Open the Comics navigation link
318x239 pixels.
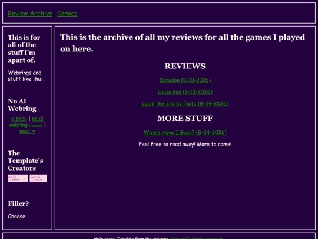pos(67,14)
